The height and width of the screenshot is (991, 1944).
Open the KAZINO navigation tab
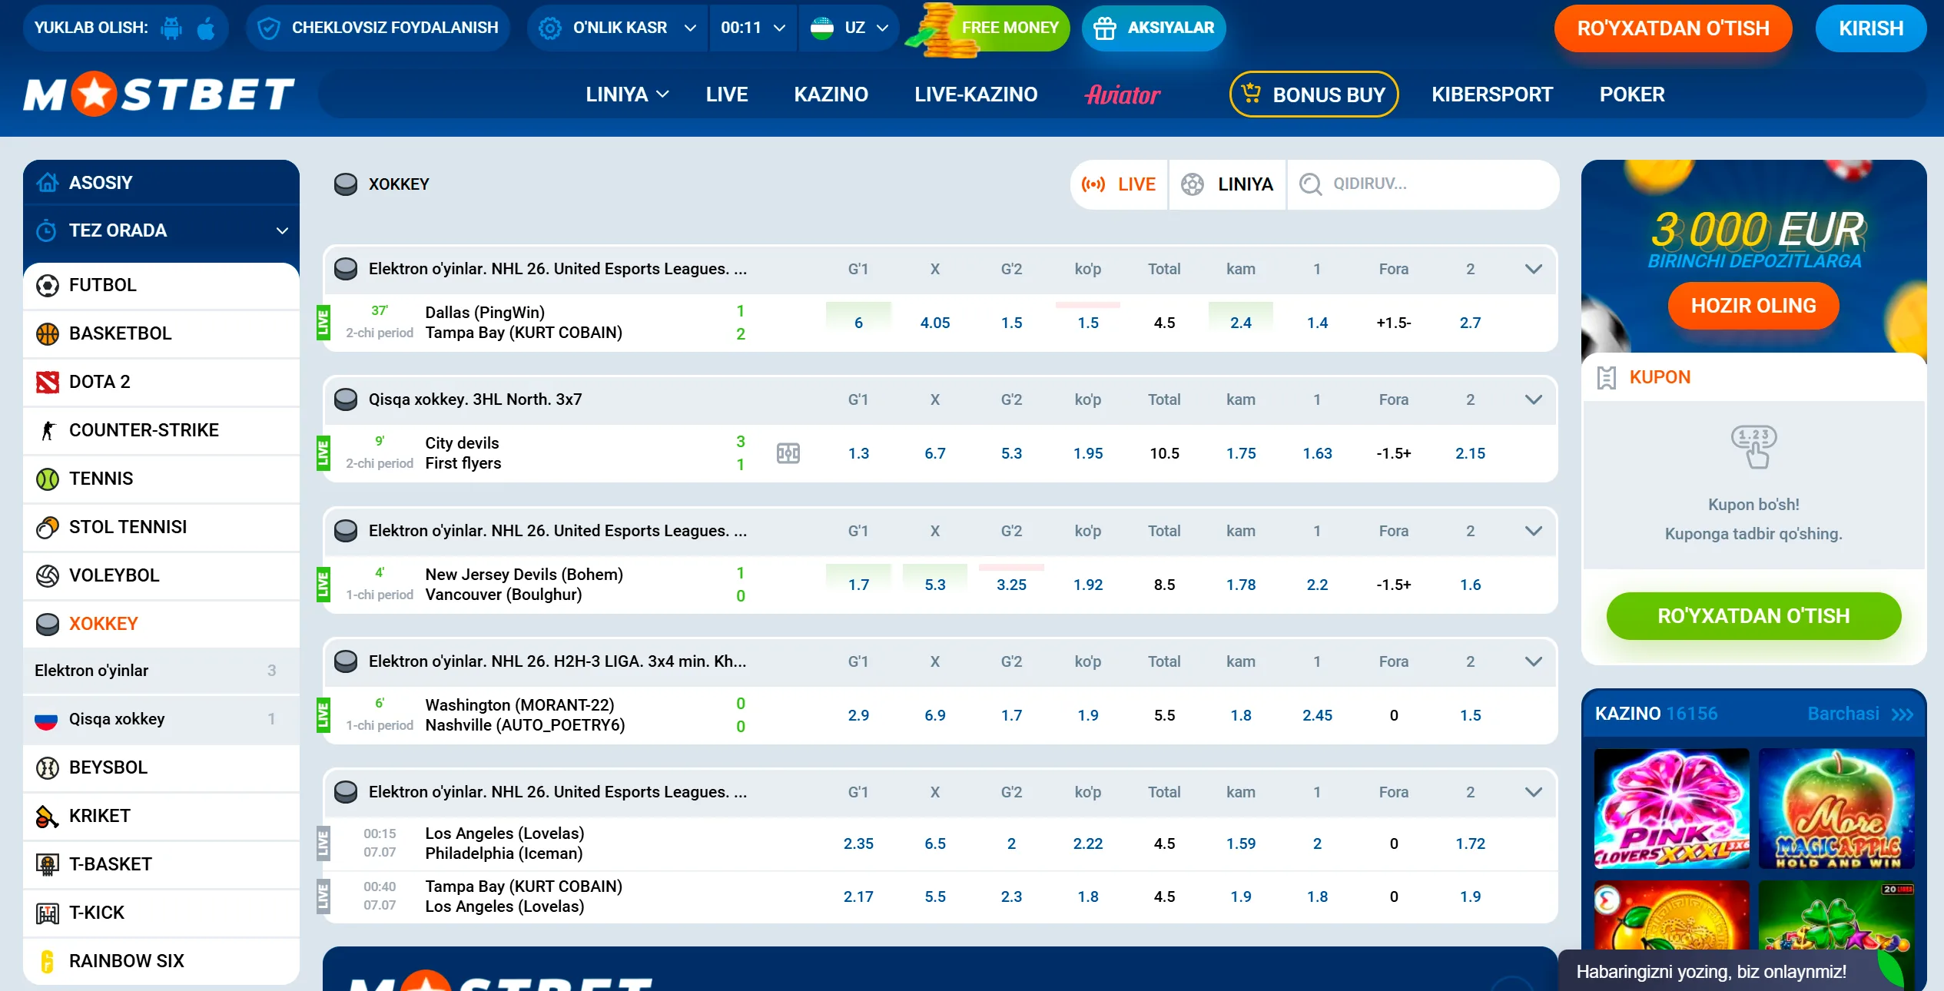pyautogui.click(x=831, y=94)
